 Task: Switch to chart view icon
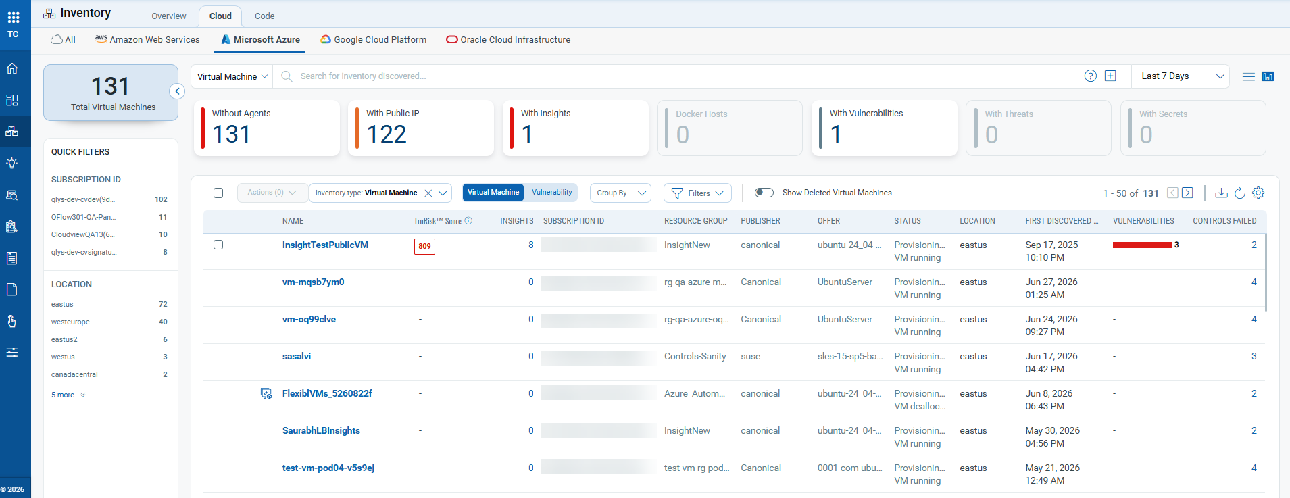coord(1268,76)
